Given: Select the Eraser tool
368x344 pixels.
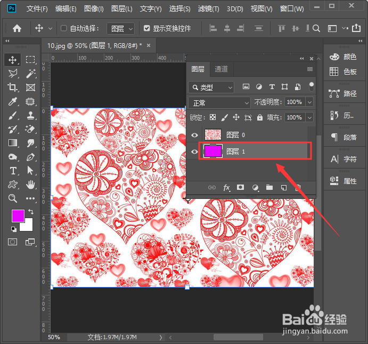Looking at the screenshot, I should (30, 129).
